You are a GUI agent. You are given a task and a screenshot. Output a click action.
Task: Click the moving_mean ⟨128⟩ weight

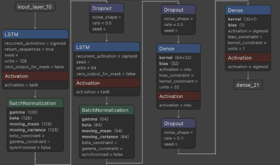point(31,124)
